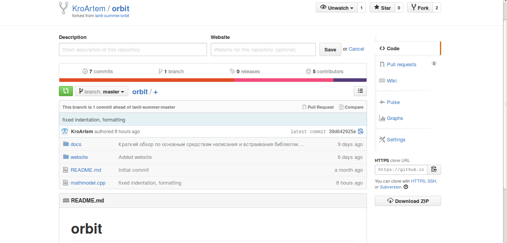This screenshot has width=507, height=243.
Task: Open the branch: master dropdown
Action: click(x=102, y=91)
